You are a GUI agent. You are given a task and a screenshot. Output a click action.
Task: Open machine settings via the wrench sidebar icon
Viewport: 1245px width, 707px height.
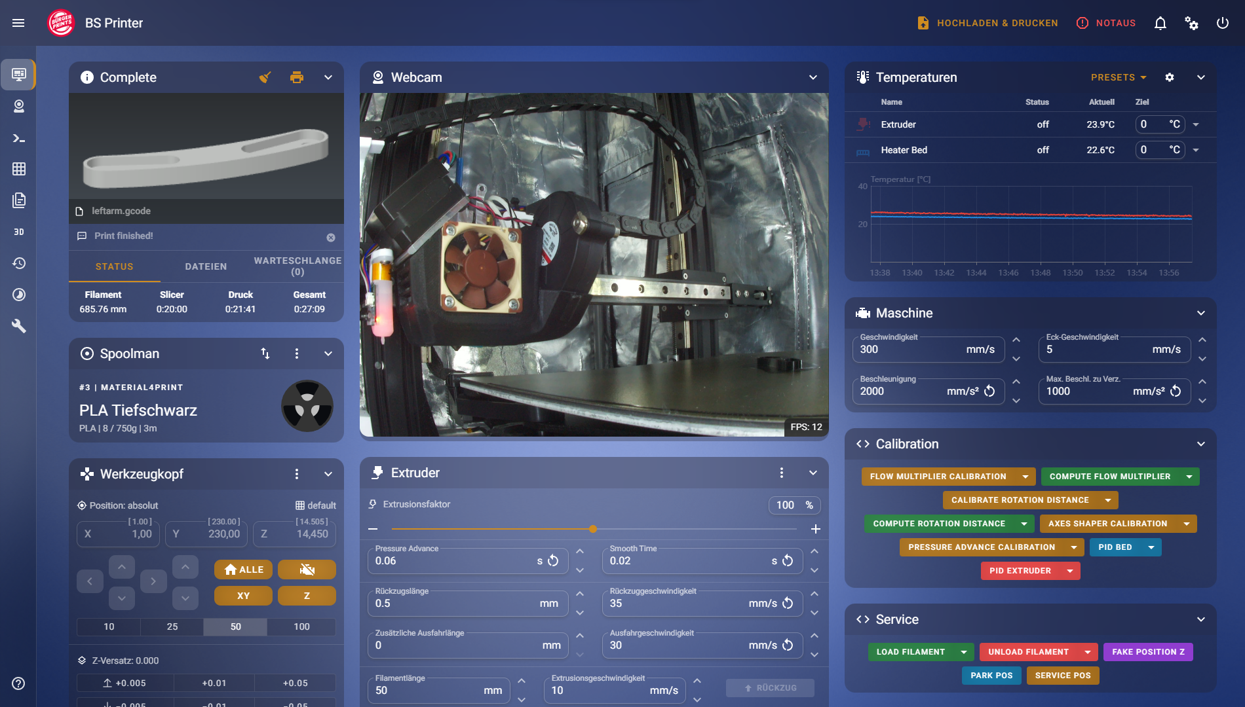tap(18, 326)
